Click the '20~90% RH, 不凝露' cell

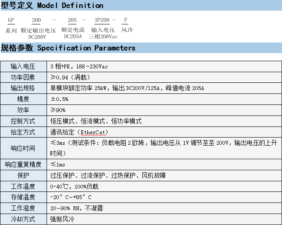click(x=164, y=208)
